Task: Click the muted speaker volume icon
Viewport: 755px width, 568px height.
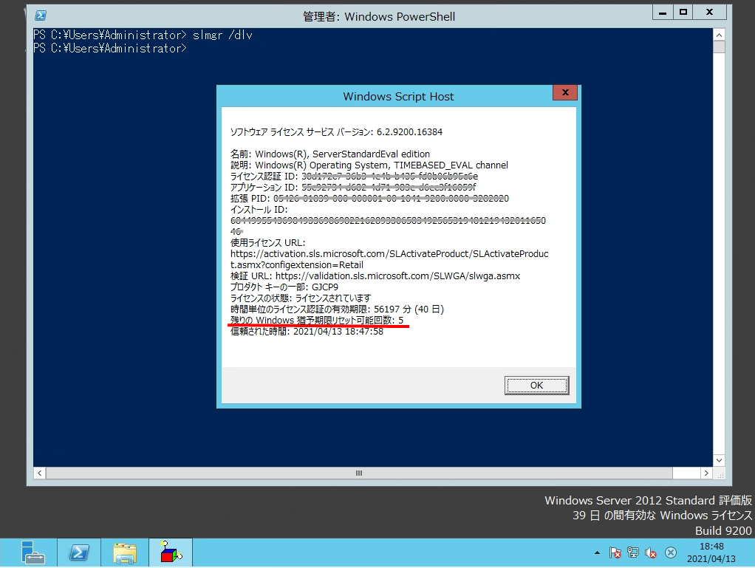Action: (x=651, y=552)
